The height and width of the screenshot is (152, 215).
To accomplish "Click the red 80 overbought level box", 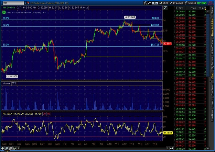I will [49, 114].
